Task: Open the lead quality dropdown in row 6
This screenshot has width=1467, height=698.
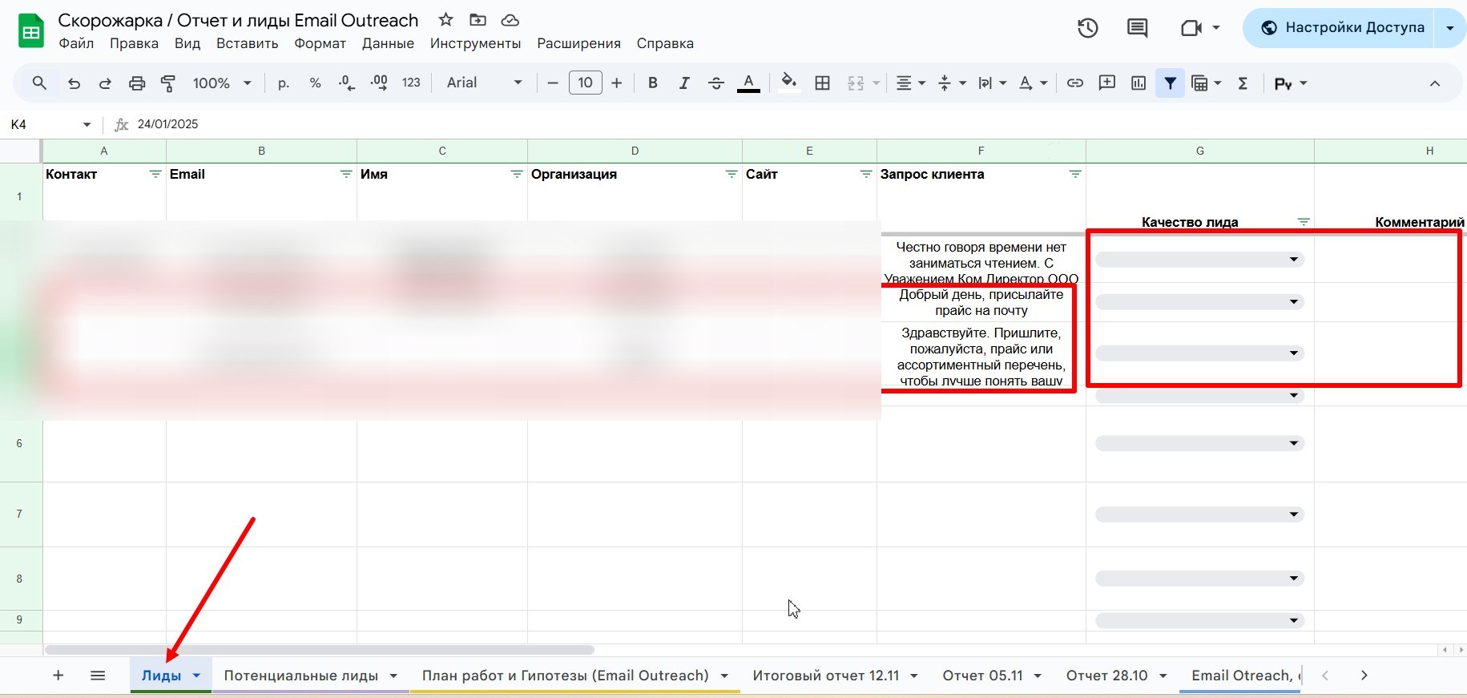Action: 1199,443
